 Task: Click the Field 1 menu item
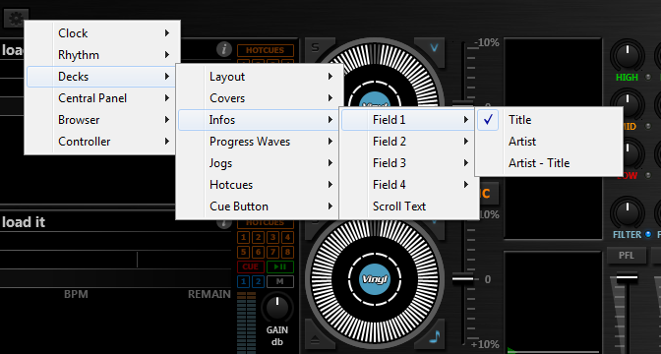(408, 120)
